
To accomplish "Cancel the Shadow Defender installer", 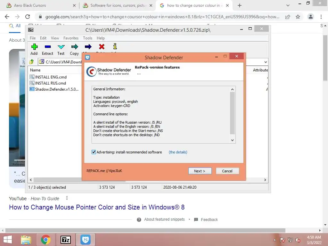I will (x=227, y=171).
